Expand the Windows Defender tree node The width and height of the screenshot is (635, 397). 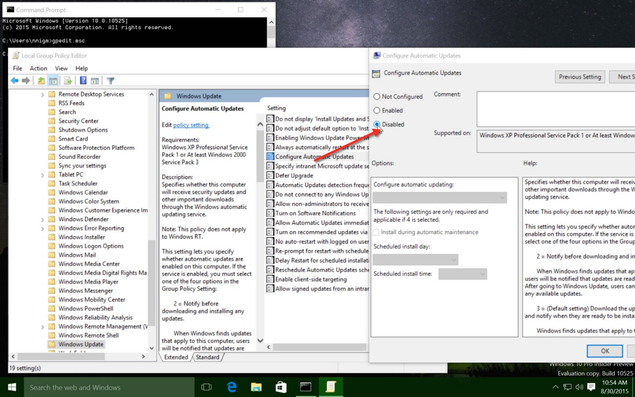point(42,219)
